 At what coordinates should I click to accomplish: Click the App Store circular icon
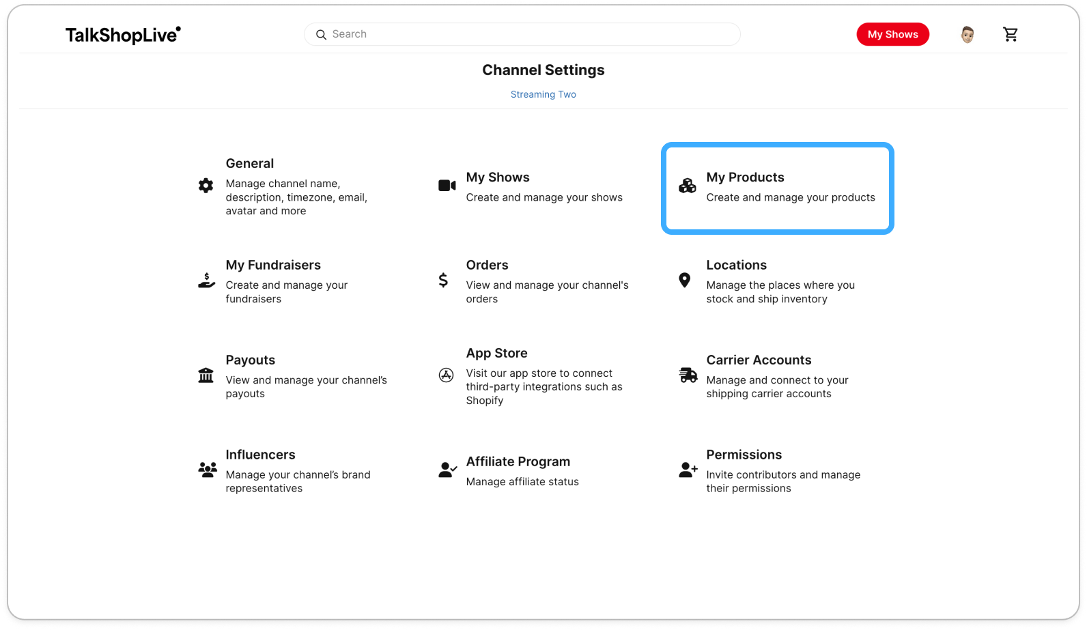pos(446,375)
